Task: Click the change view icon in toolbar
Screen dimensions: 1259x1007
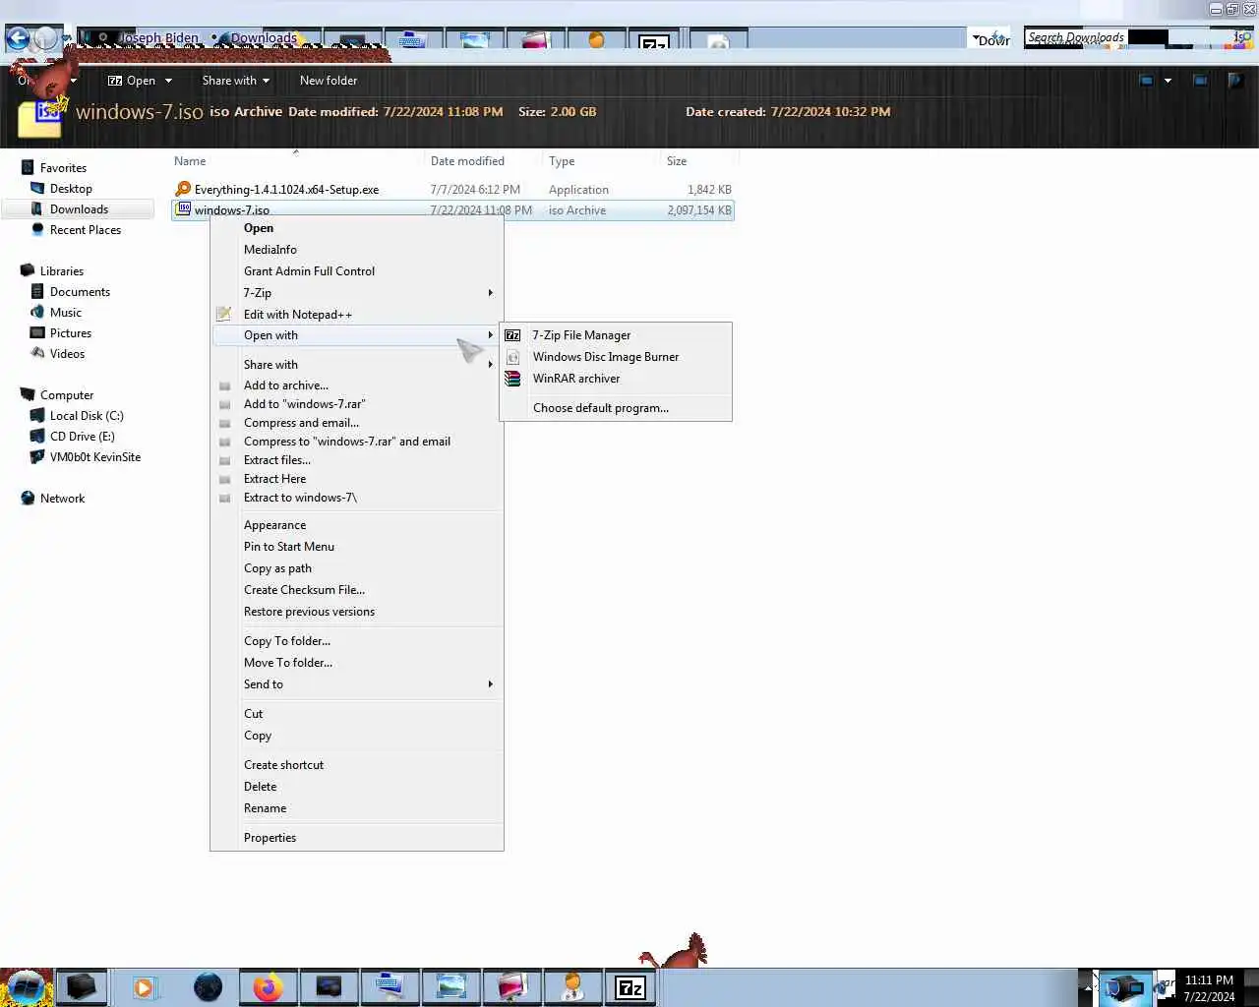Action: [x=1146, y=81]
